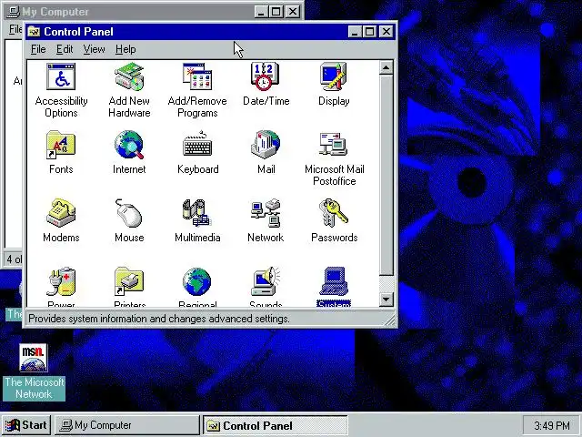This screenshot has width=582, height=437.
Task: Minimize the Control Panel window
Action: coord(355,32)
